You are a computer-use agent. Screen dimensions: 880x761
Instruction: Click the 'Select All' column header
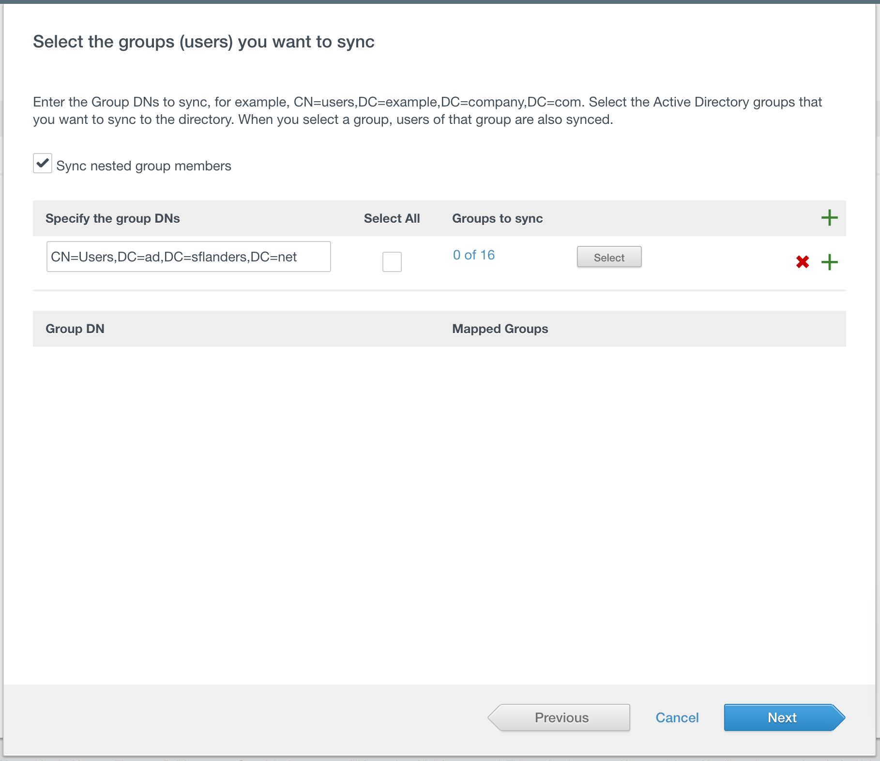pyautogui.click(x=392, y=218)
